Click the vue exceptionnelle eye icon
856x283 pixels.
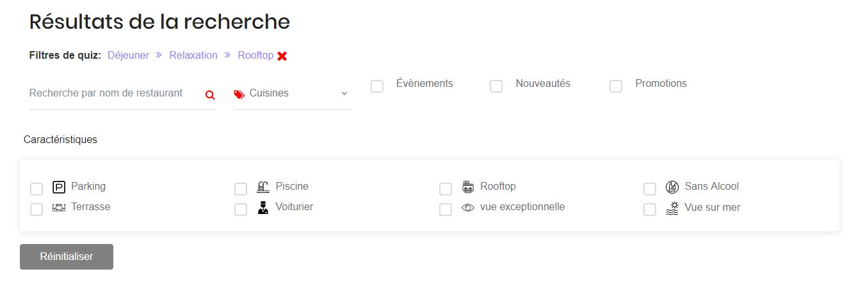468,208
